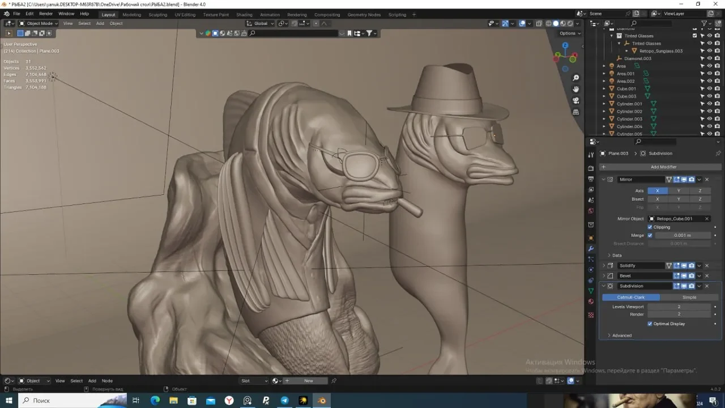This screenshot has width=725, height=408.
Task: Select the hand pan view icon
Action: (x=576, y=89)
